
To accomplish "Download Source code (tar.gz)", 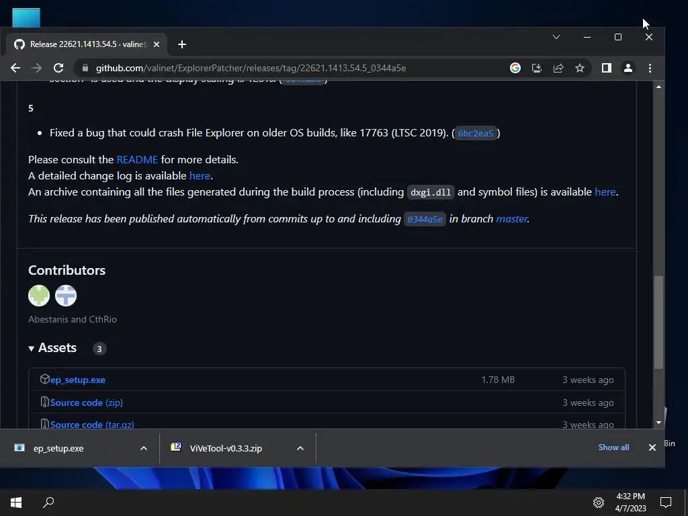I will pos(92,425).
